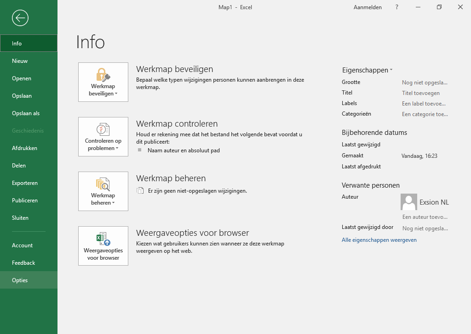Screen dimensions: 471x334
Task: Select Info in the sidebar
Action: click(29, 44)
